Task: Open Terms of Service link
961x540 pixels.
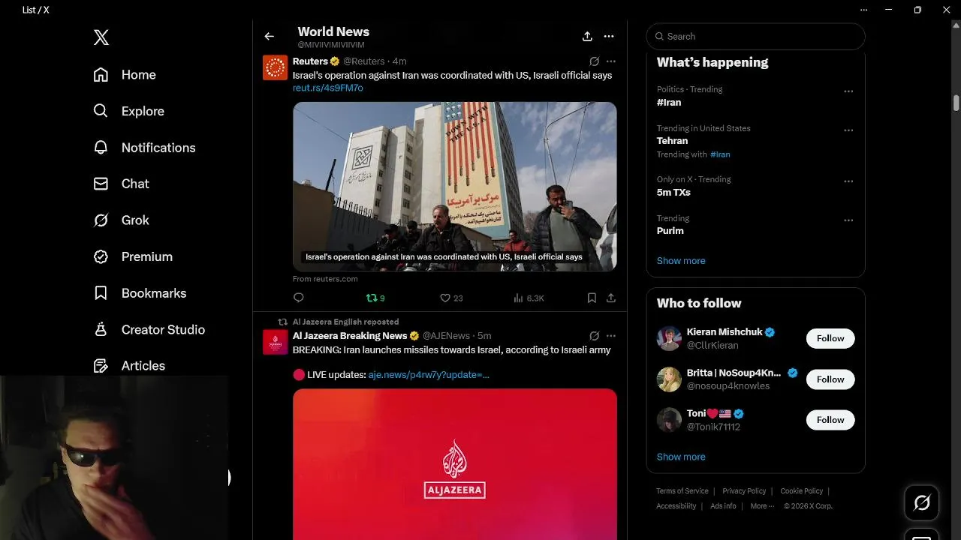Action: click(x=682, y=491)
